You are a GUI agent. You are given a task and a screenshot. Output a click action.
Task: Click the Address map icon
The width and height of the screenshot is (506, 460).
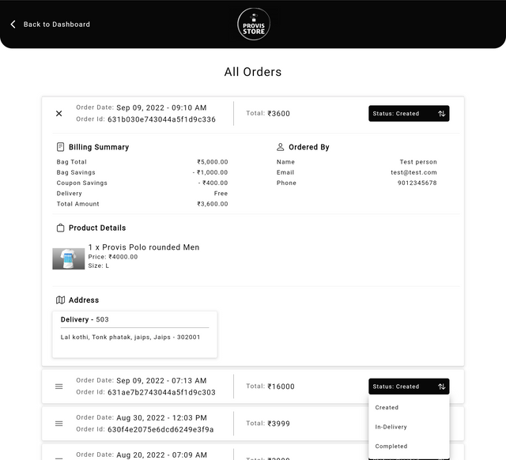click(61, 300)
